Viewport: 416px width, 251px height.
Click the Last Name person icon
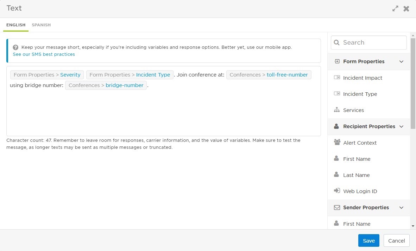[336, 174]
